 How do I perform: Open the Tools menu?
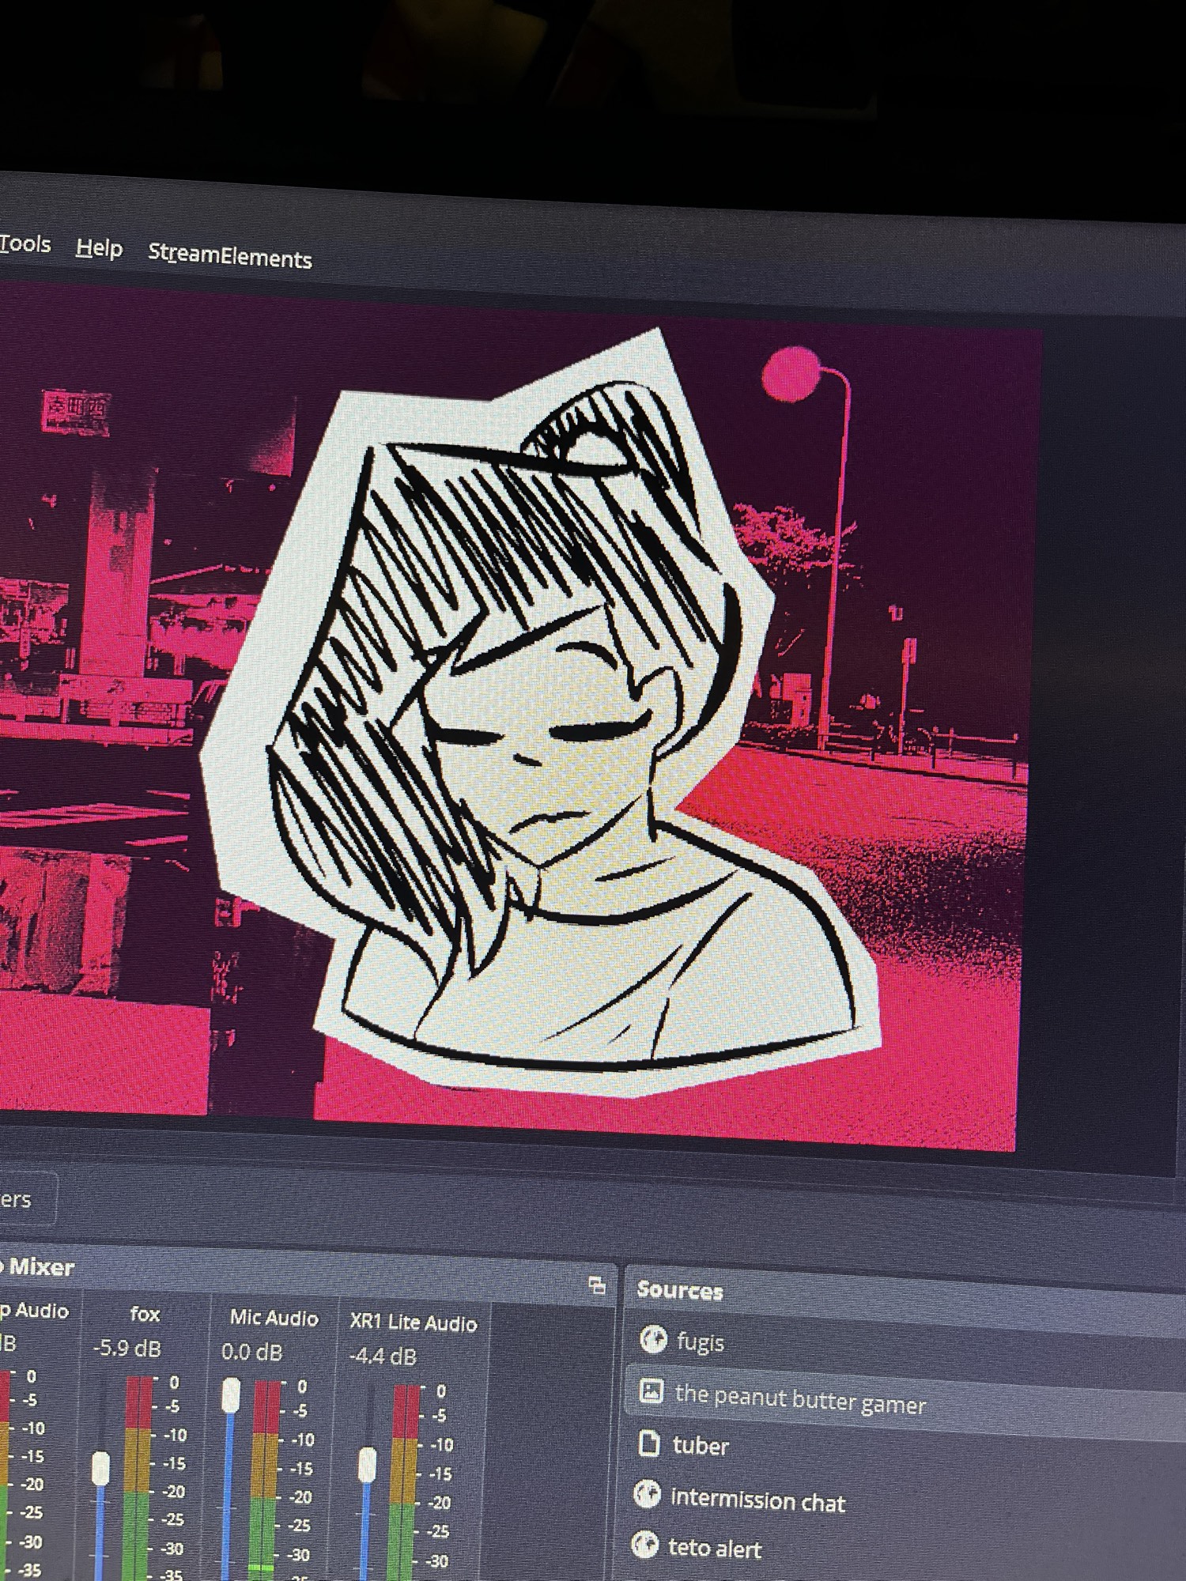click(25, 244)
